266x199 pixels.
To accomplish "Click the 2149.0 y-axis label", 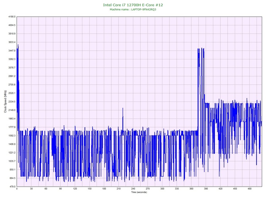I will pos(12,110).
